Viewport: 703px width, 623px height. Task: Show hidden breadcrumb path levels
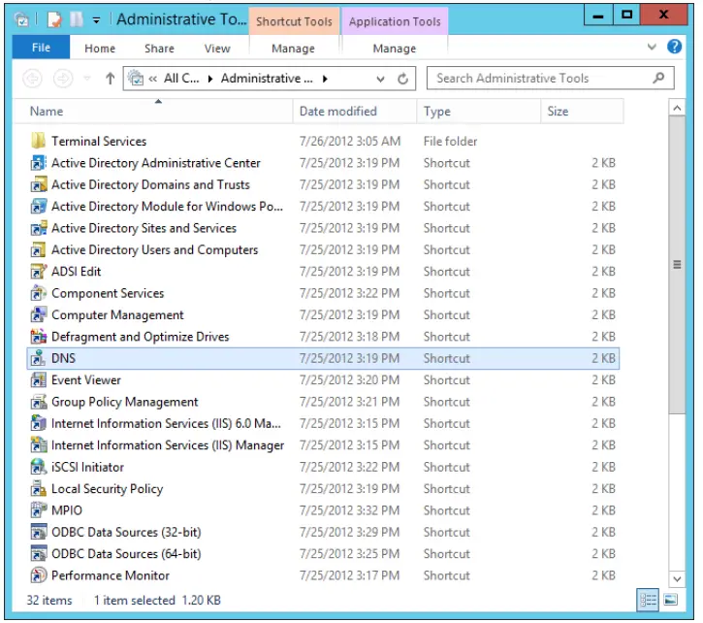(153, 79)
